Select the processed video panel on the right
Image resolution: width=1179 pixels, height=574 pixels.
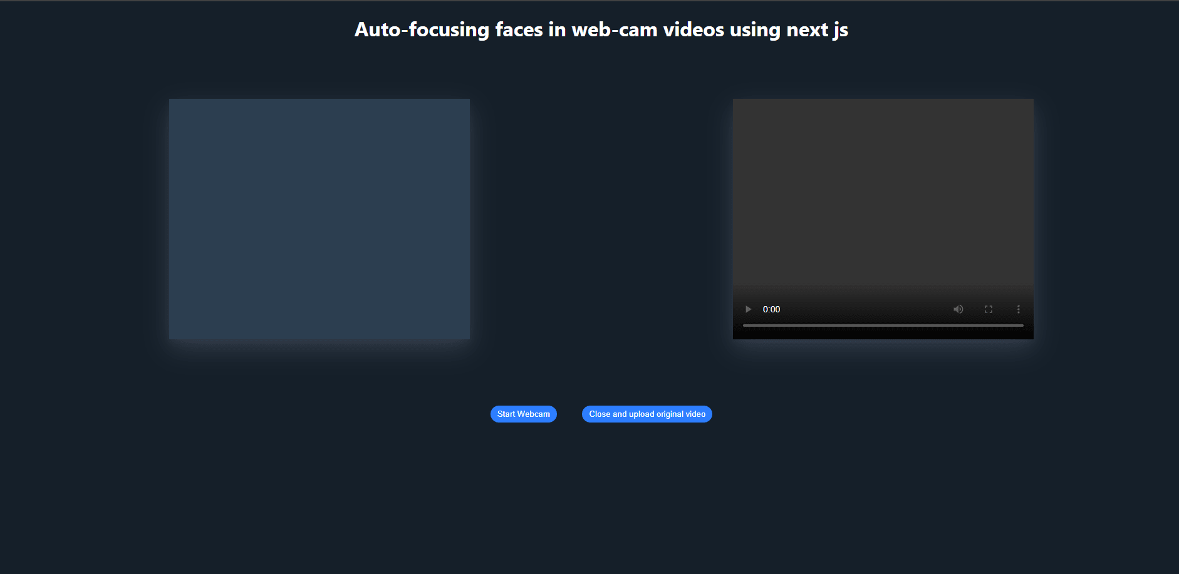coord(883,200)
